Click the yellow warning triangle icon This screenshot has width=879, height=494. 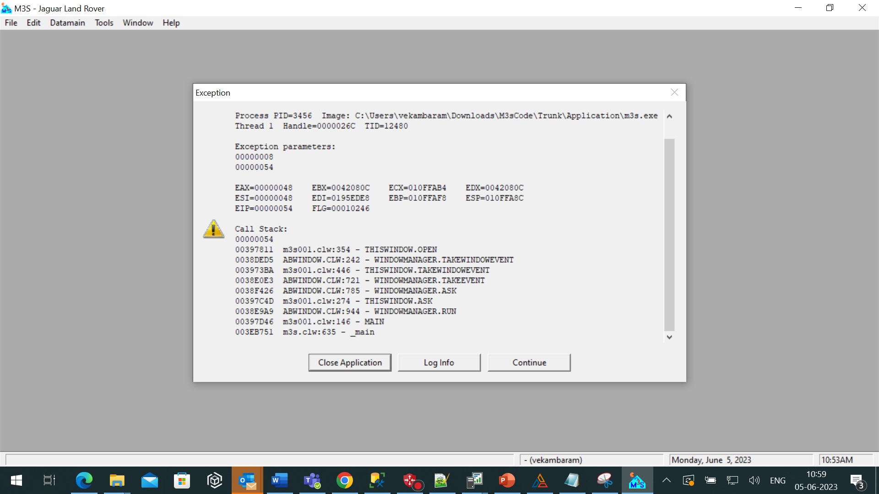pyautogui.click(x=213, y=229)
